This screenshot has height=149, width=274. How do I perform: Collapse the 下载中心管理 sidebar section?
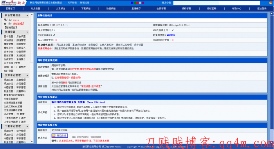coord(27,126)
